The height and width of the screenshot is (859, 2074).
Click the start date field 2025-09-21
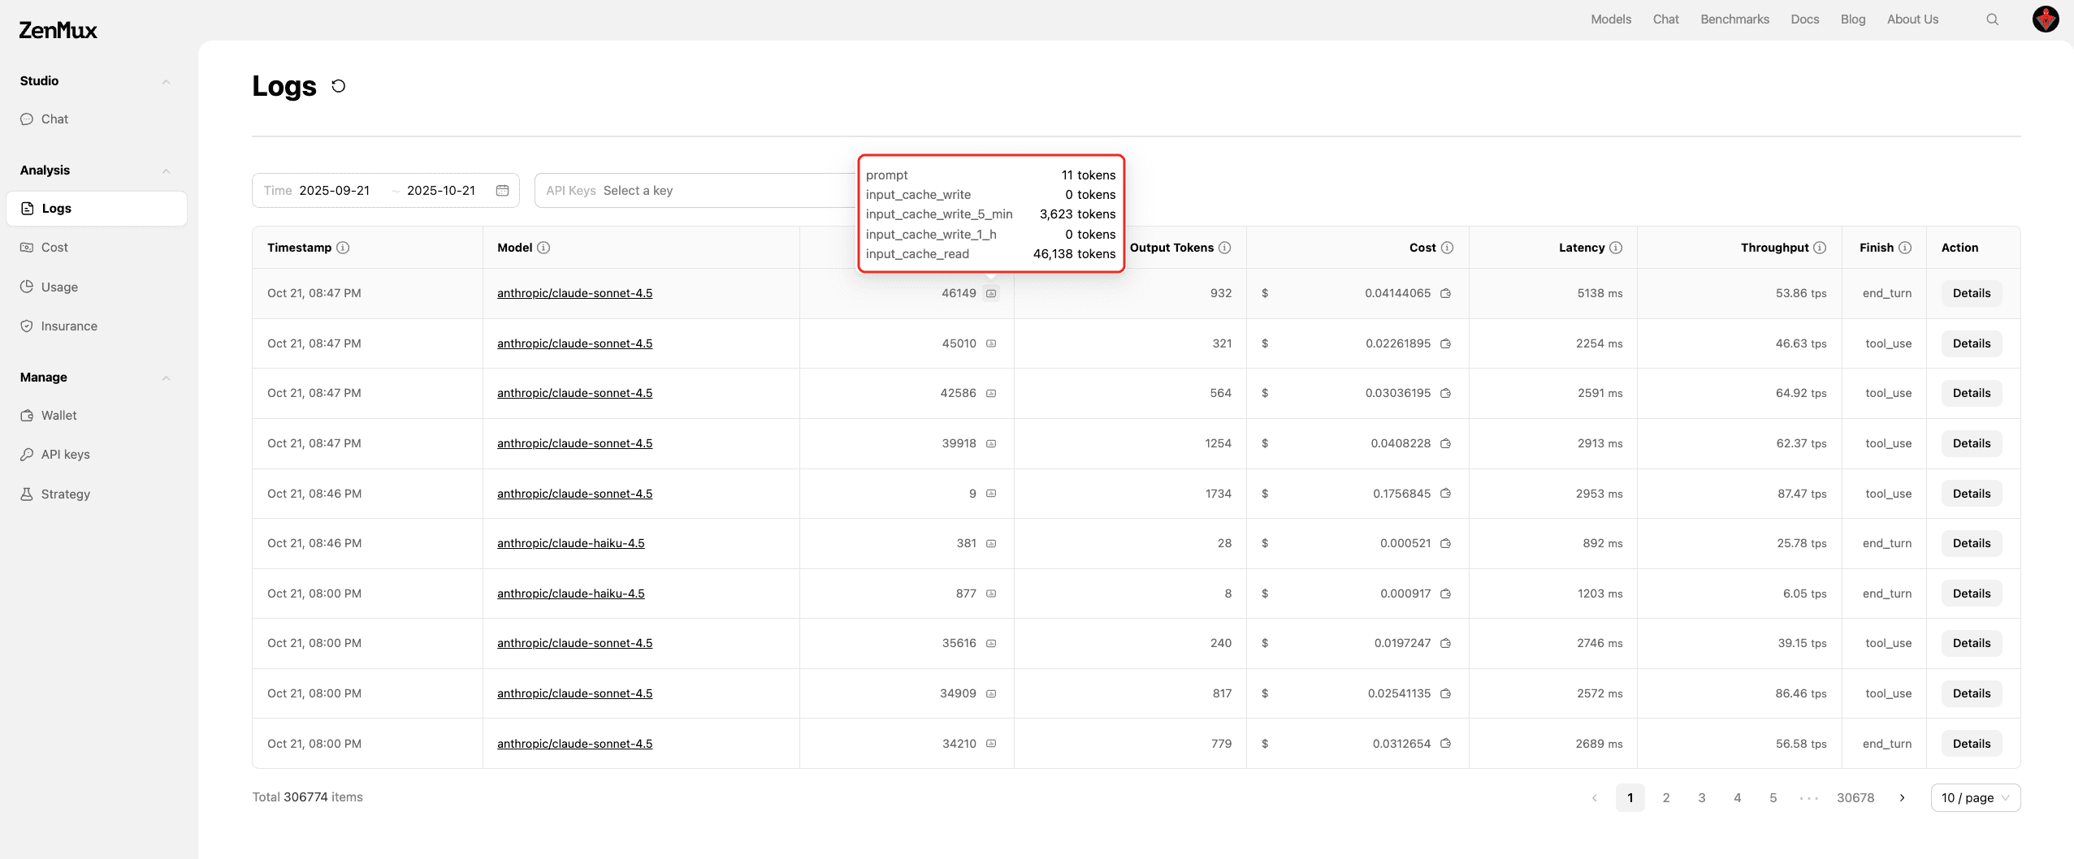[x=335, y=191]
